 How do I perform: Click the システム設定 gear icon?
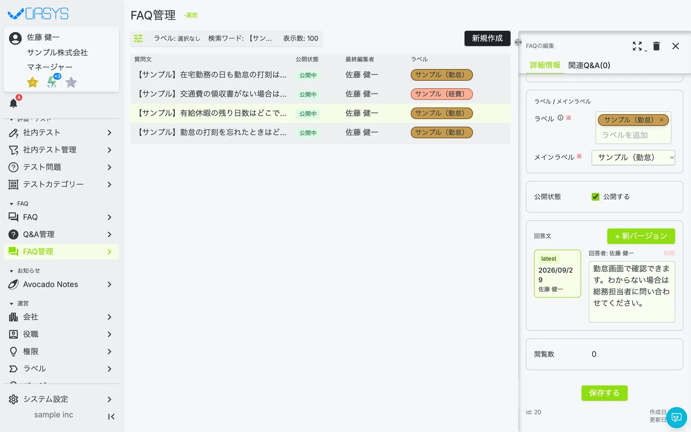pos(13,399)
